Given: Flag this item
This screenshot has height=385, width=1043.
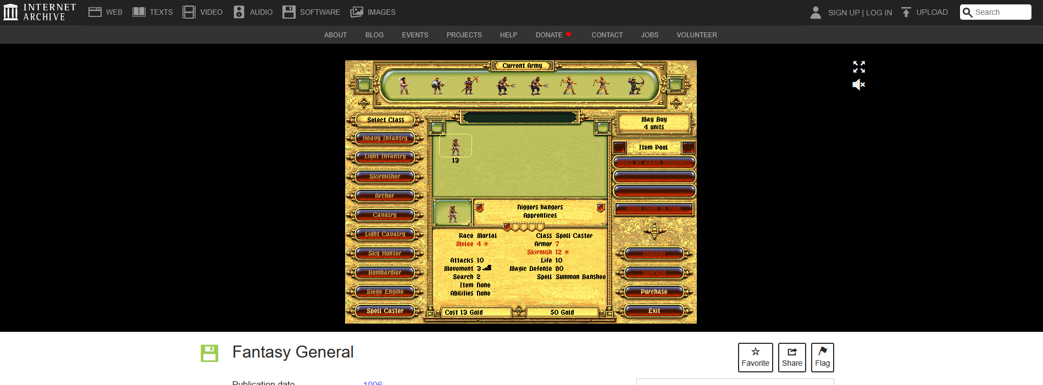Looking at the screenshot, I should point(823,358).
